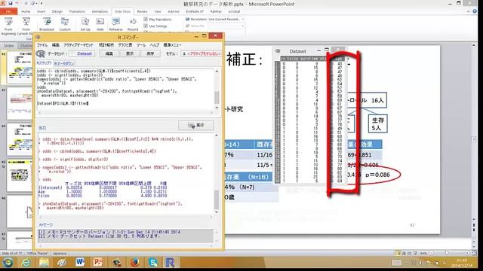The width and height of the screenshot is (483, 271).
Task: Open PowerPoint from taskbar
Action: point(97,263)
